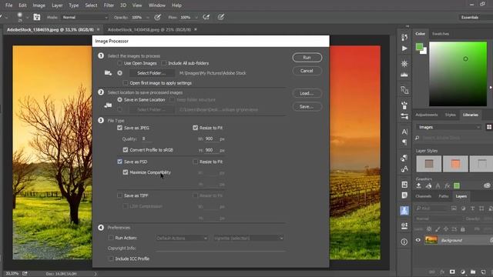Switch Libraries to grid view icon

pyautogui.click(x=489, y=127)
